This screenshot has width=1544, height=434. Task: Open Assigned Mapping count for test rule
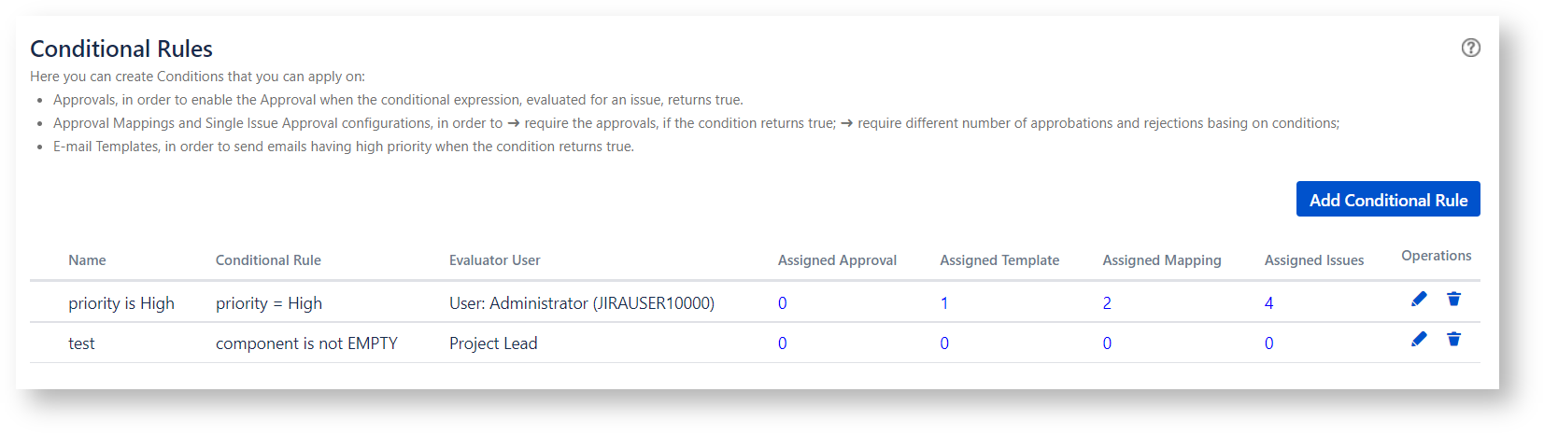click(x=1107, y=343)
